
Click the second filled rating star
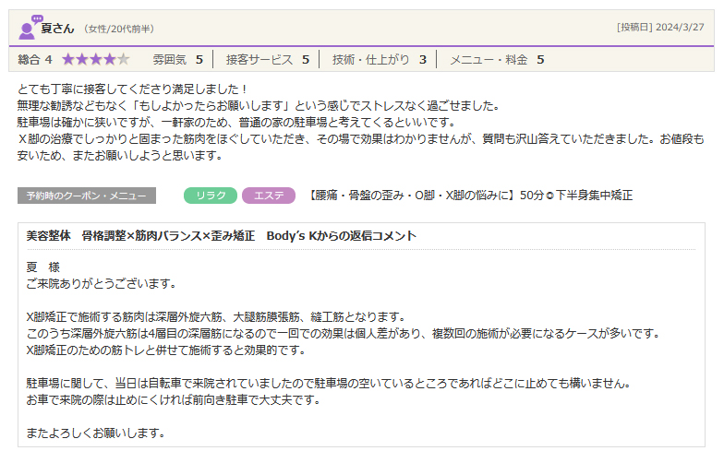tap(82, 60)
